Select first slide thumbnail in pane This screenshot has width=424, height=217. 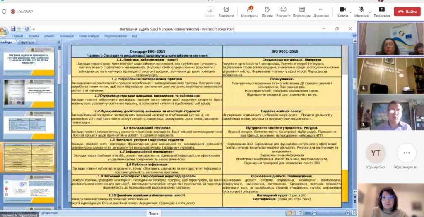pos(29,61)
